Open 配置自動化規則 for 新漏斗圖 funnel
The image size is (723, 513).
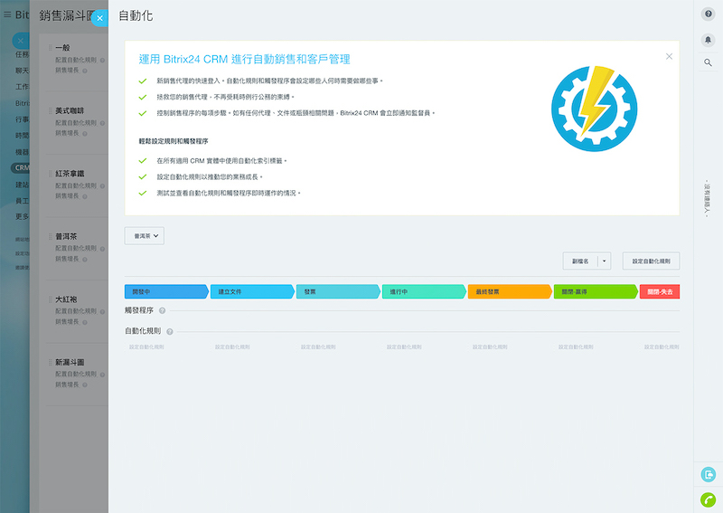[x=76, y=374]
